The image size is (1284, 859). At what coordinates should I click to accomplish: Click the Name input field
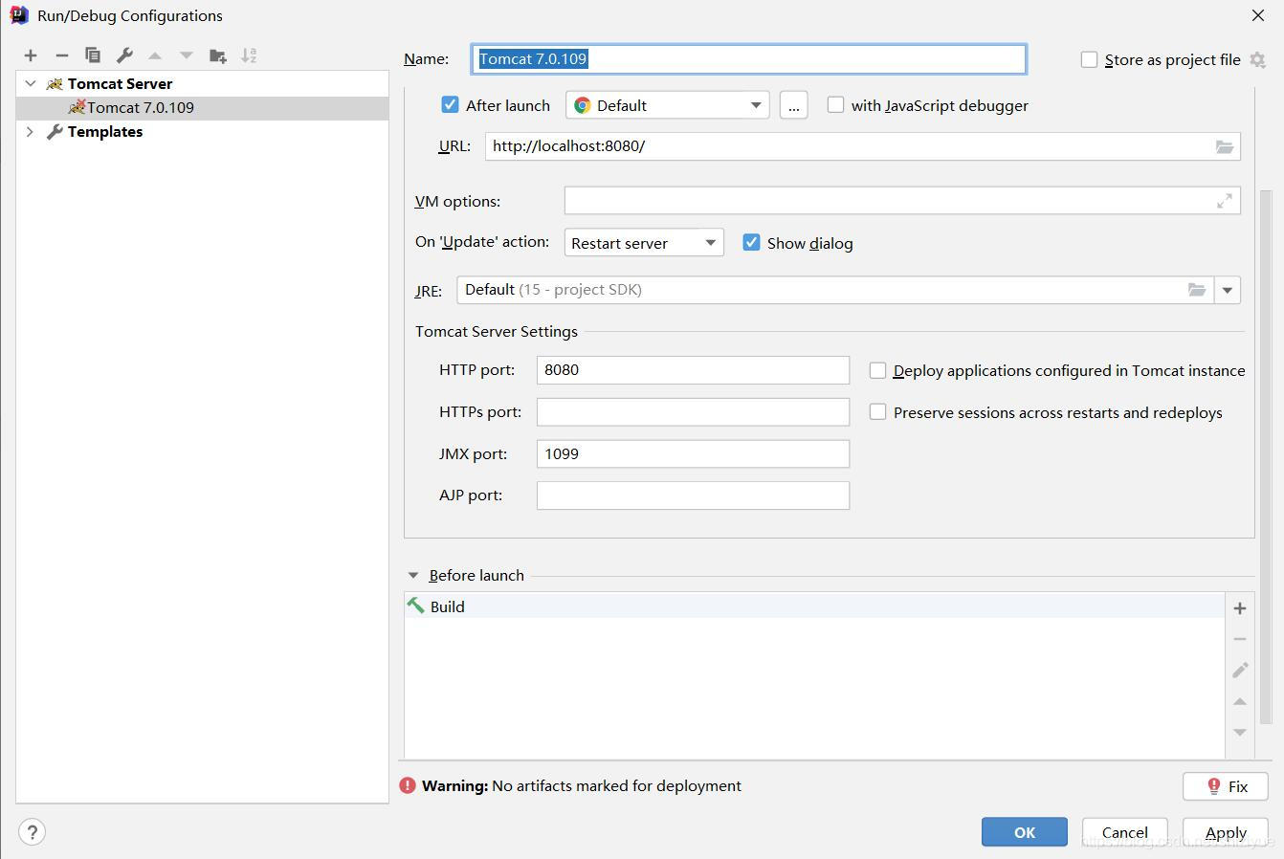(749, 58)
